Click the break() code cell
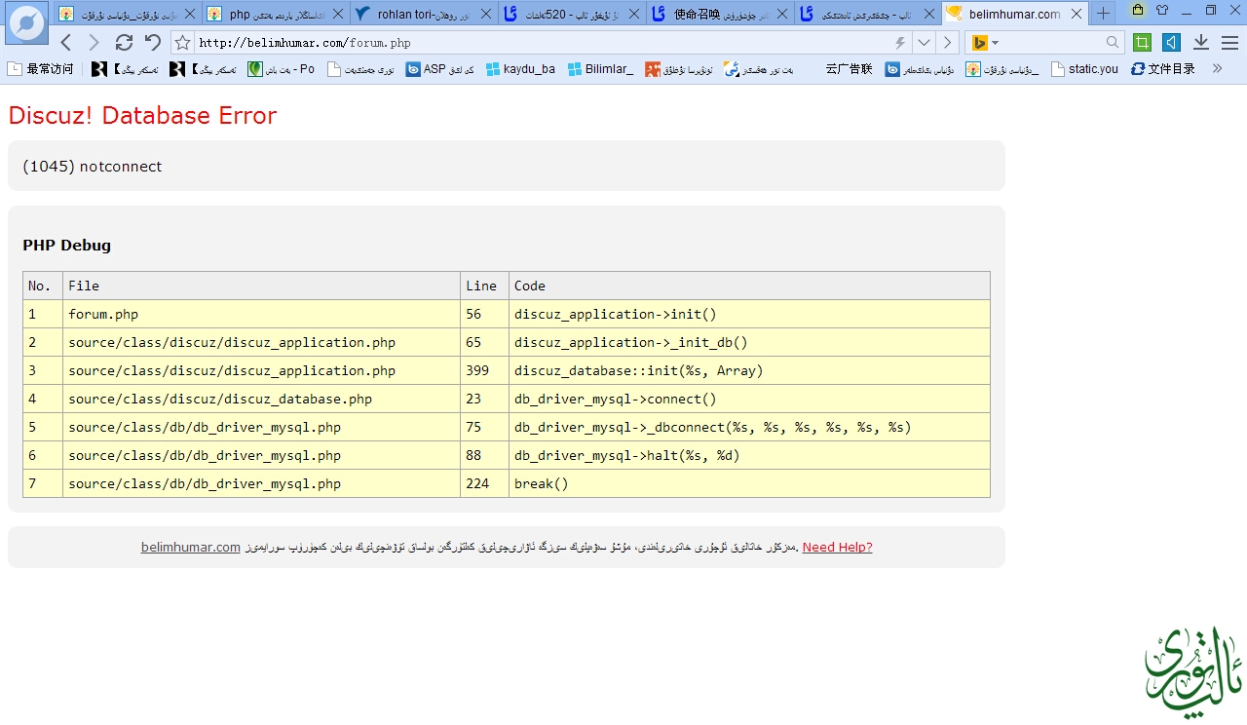 pos(749,483)
